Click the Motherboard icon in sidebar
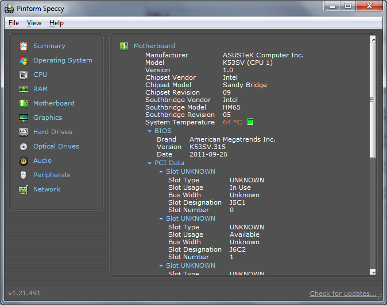This screenshot has width=387, height=305. tap(24, 103)
